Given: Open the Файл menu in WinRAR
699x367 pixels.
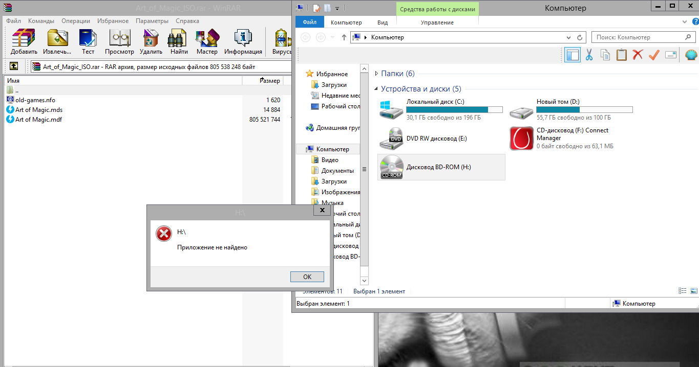Looking at the screenshot, I should click(14, 21).
